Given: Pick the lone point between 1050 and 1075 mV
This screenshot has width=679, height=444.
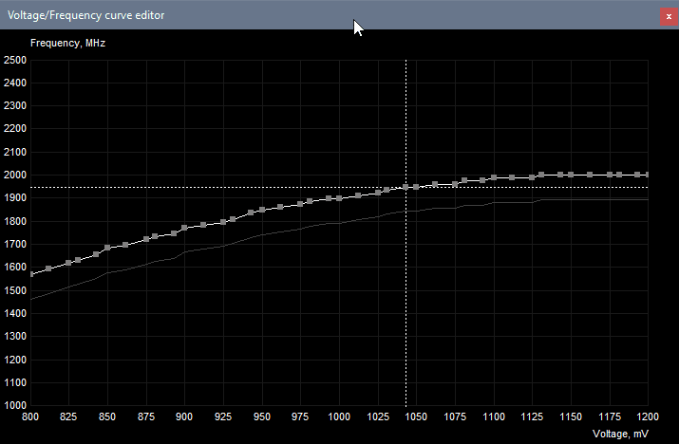Looking at the screenshot, I should (x=435, y=184).
